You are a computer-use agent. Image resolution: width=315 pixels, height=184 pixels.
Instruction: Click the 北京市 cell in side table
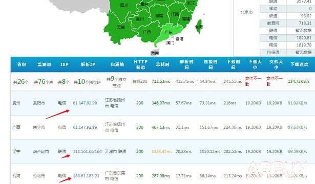coord(246,12)
